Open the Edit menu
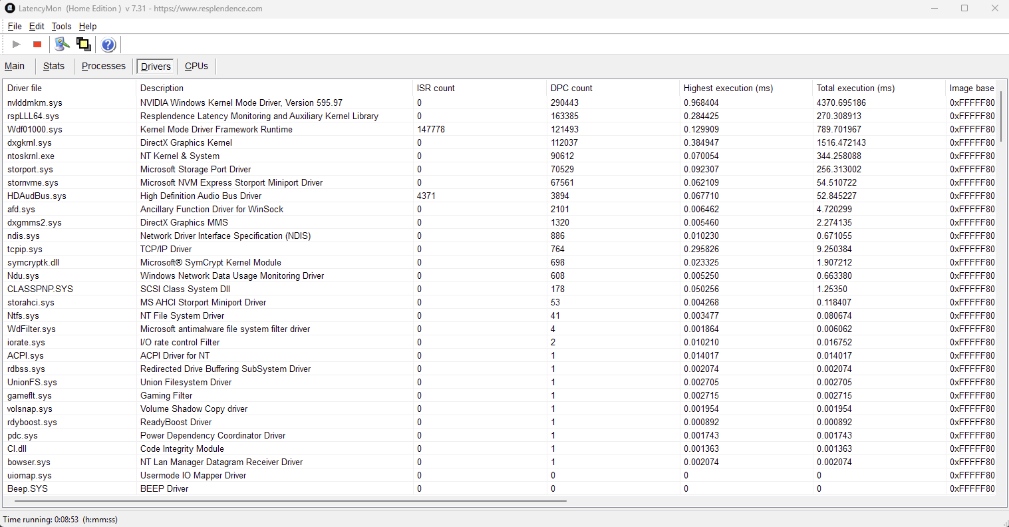 pos(37,27)
